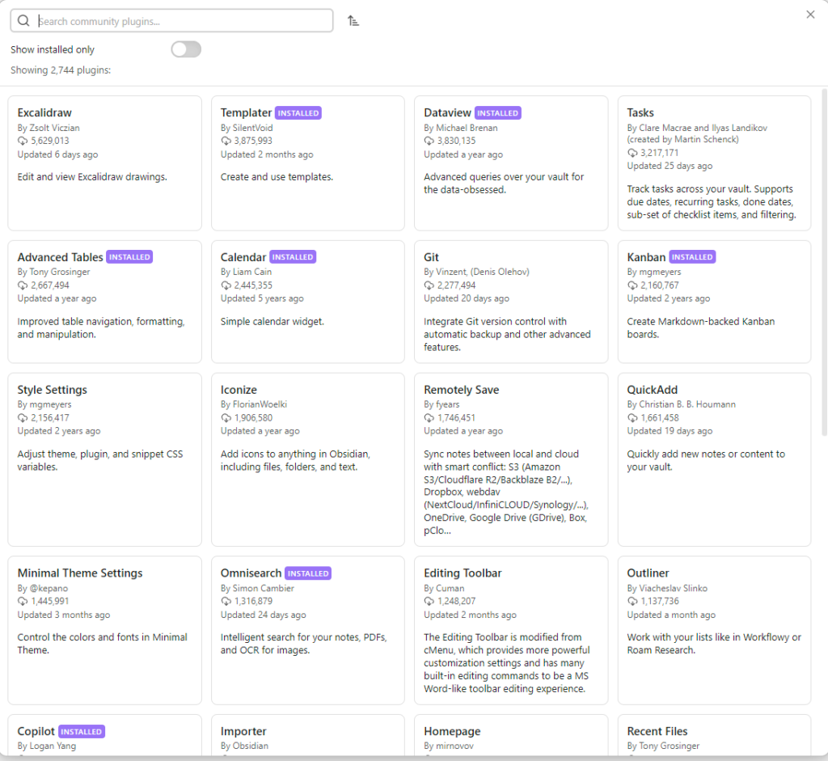Close the community plugins browser
This screenshot has width=828, height=761.
810,14
